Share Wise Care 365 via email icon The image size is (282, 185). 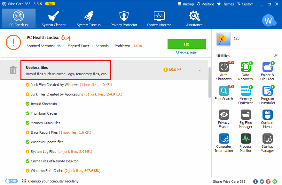click(275, 181)
